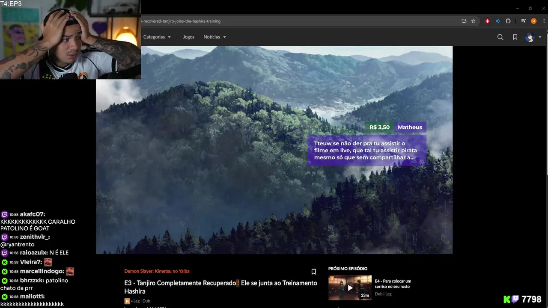548x308 pixels.
Task: Open the media control playlist icon
Action: [523, 21]
